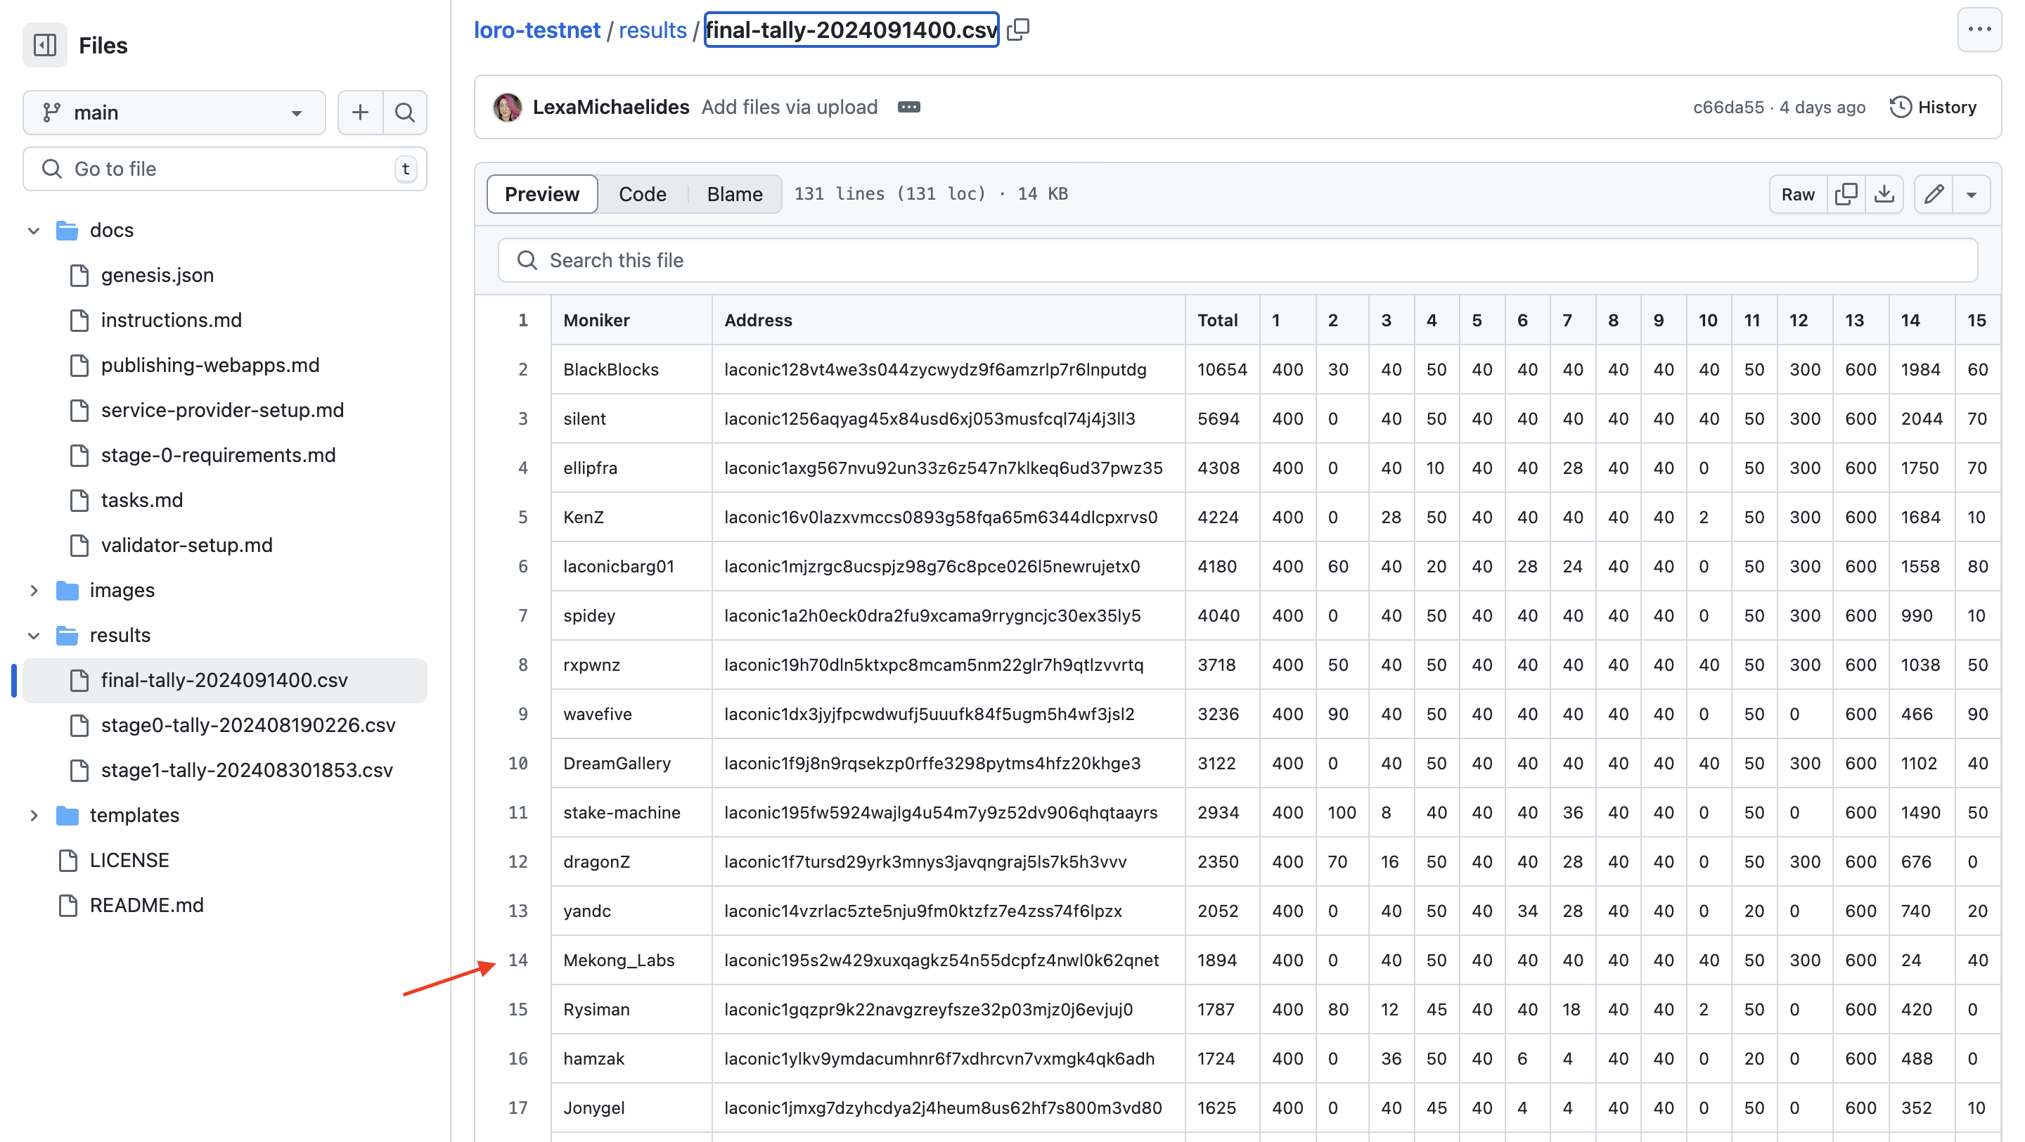Click BlackBlocks total value 10654

(1221, 369)
